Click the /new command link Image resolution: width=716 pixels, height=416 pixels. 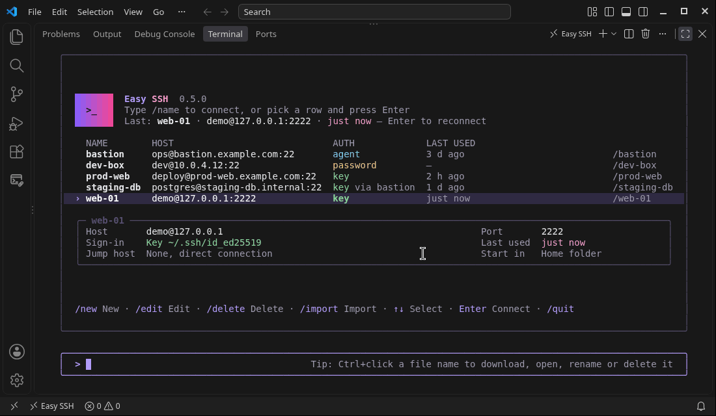86,309
